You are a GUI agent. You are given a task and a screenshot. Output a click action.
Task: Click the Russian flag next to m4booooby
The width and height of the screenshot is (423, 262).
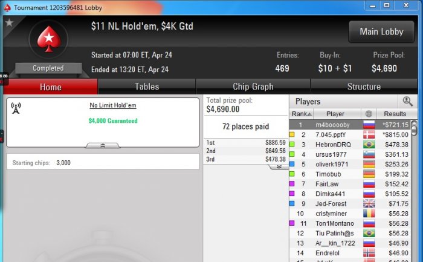tap(369, 125)
